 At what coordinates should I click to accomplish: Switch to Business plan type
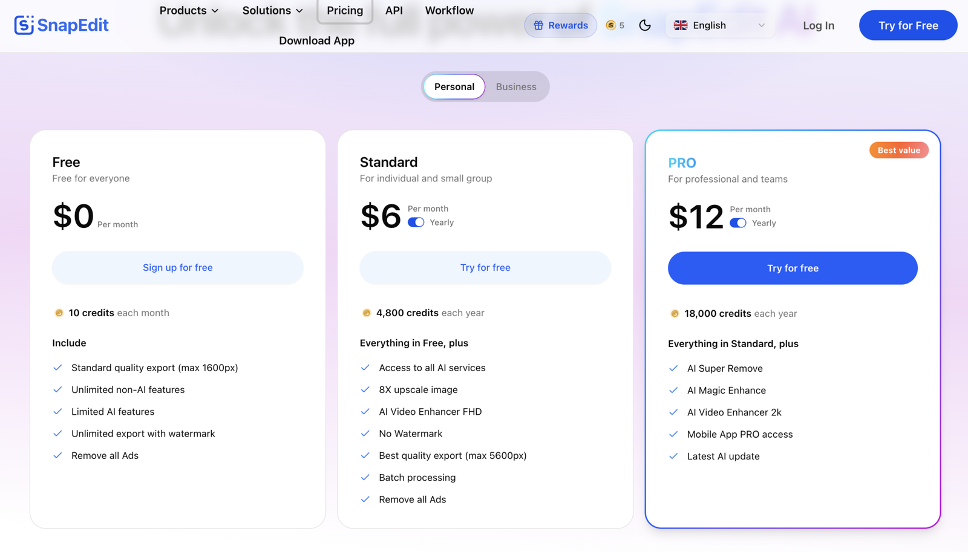[516, 86]
